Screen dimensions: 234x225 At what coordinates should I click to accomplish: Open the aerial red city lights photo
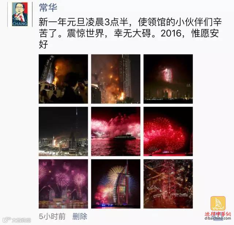[168, 184]
